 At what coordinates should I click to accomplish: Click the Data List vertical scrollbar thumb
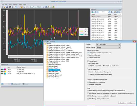(121, 16)
